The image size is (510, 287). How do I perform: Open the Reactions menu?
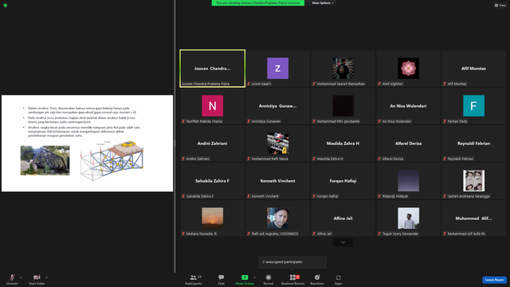coord(317,279)
